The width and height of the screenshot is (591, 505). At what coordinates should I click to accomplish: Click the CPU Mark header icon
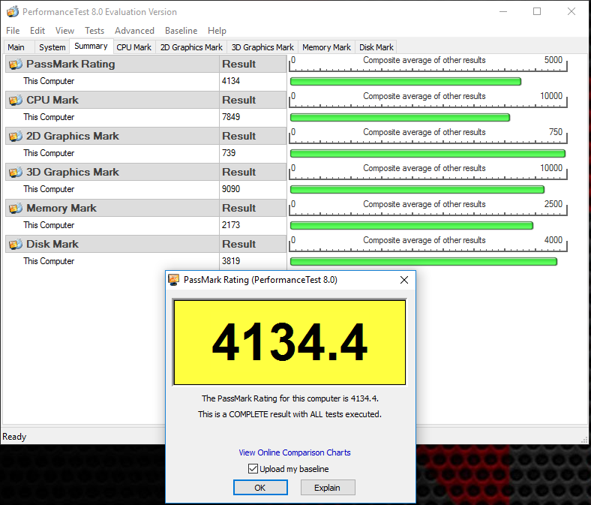[16, 101]
